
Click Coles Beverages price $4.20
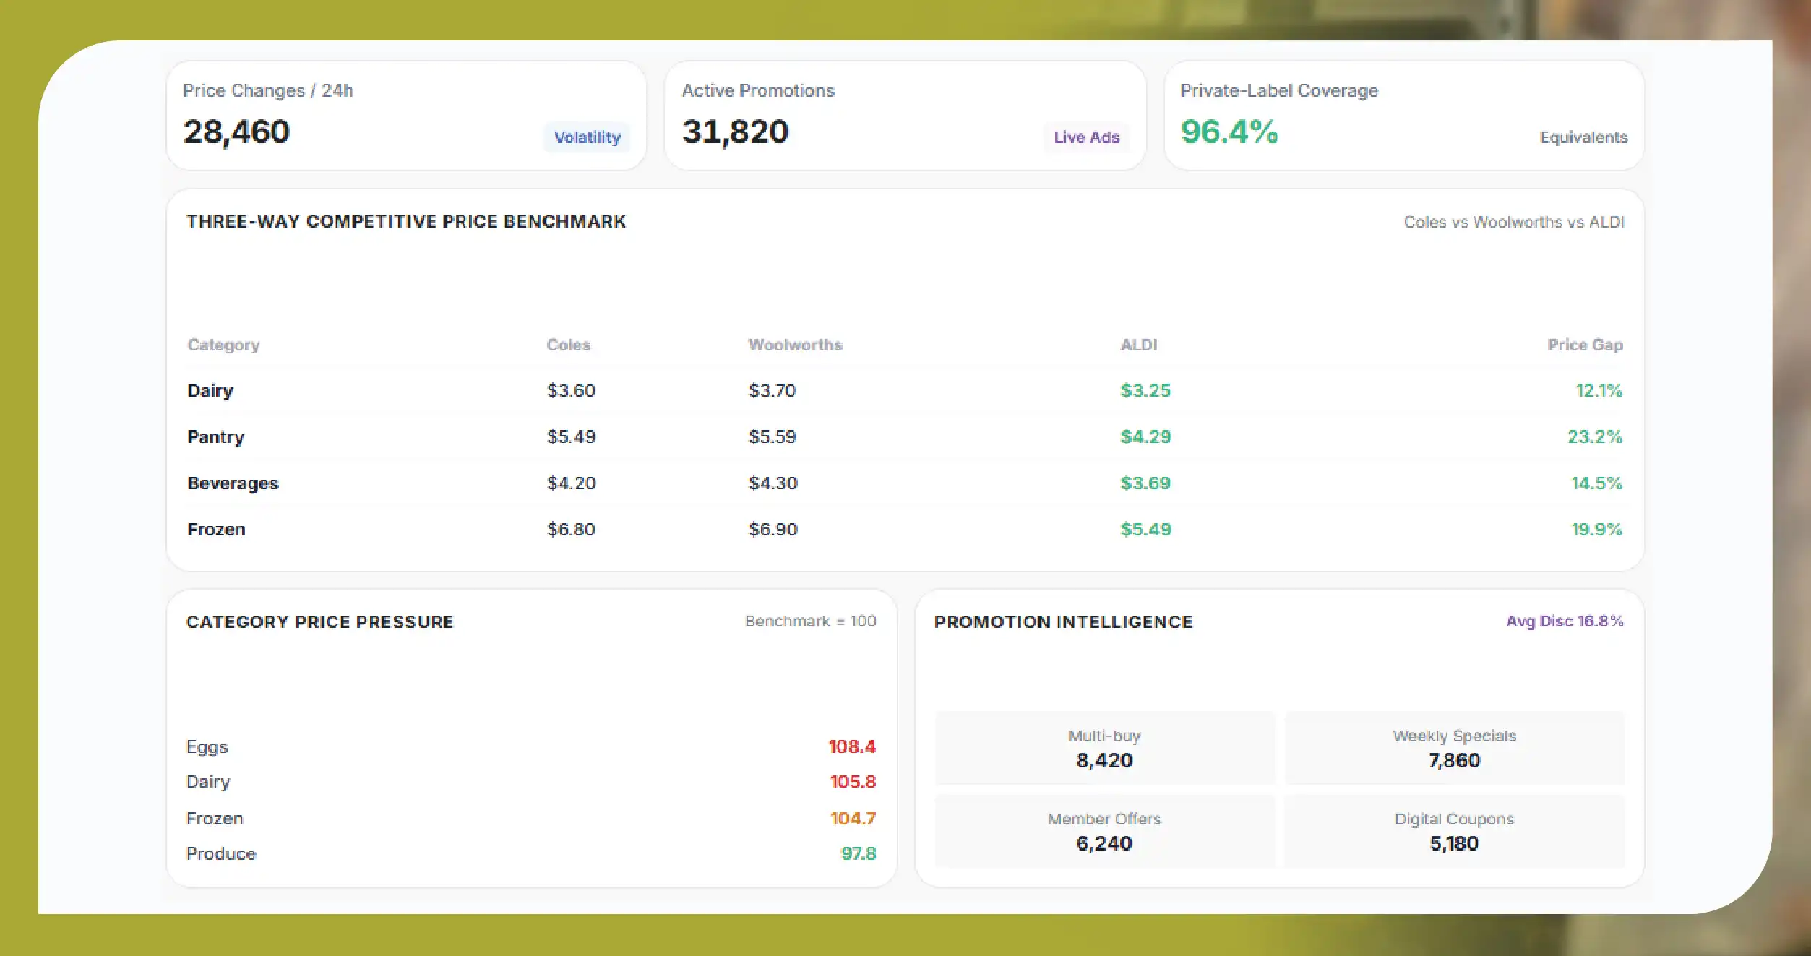[x=571, y=483]
